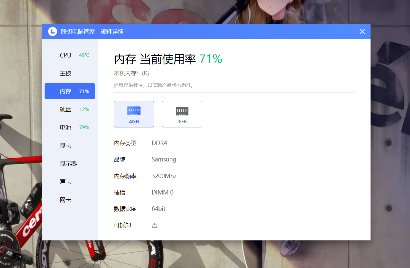Click the 可拆卸 label

coord(122,225)
